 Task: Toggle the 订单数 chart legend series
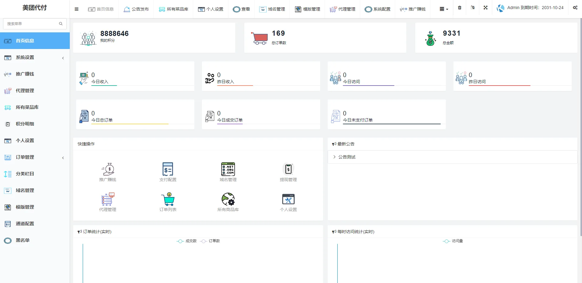pyautogui.click(x=210, y=241)
